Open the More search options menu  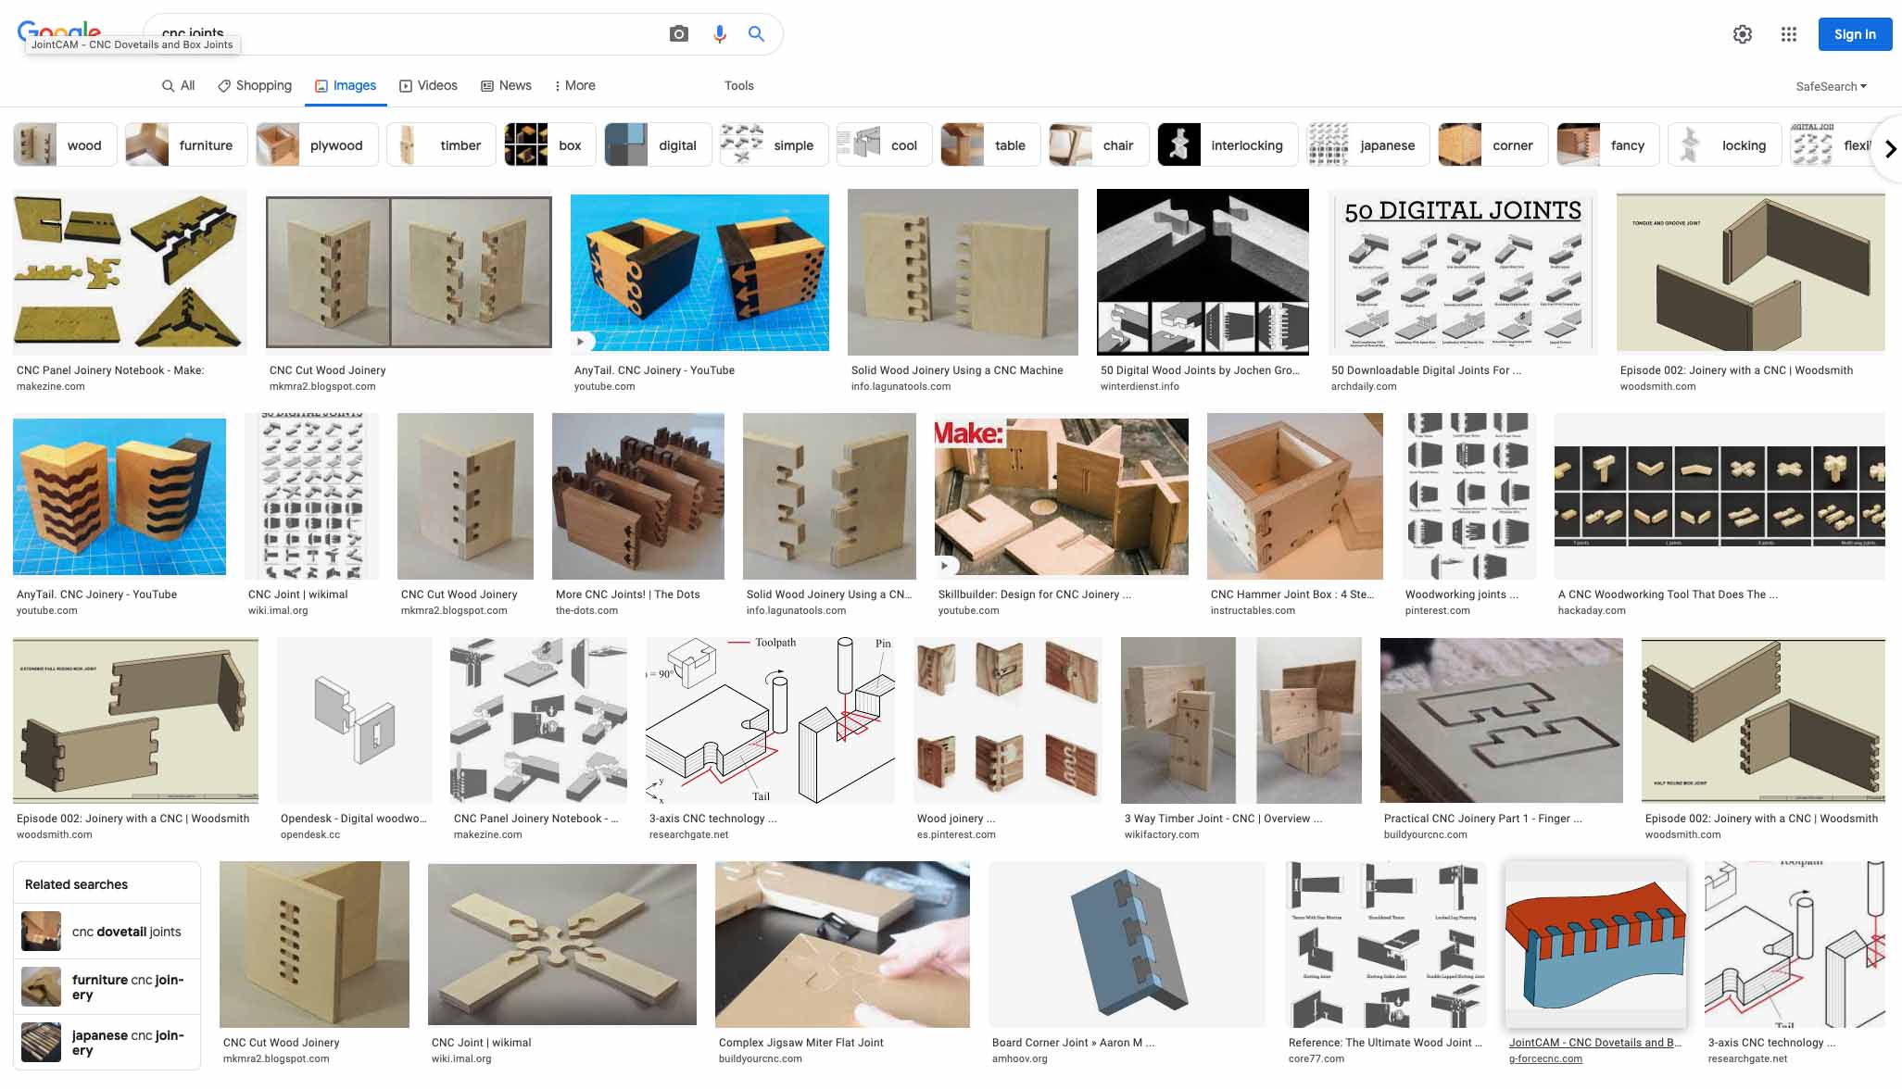(x=574, y=85)
